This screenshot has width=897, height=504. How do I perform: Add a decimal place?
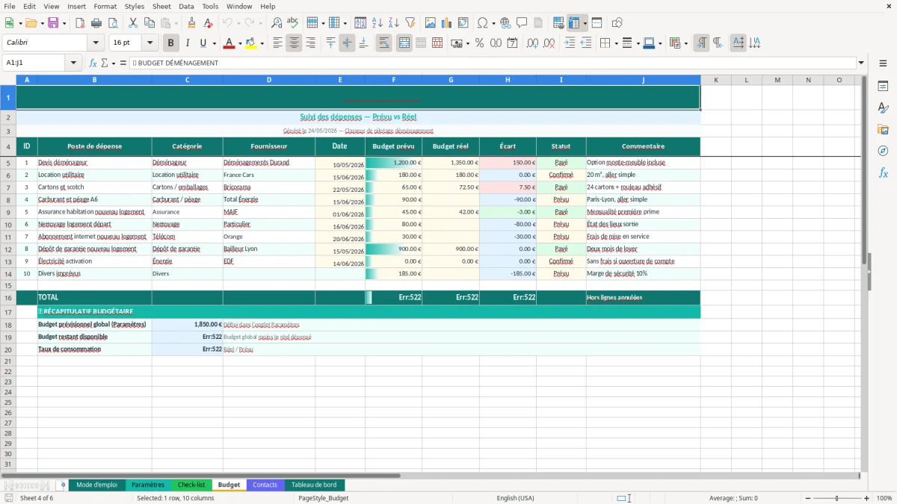click(x=532, y=43)
